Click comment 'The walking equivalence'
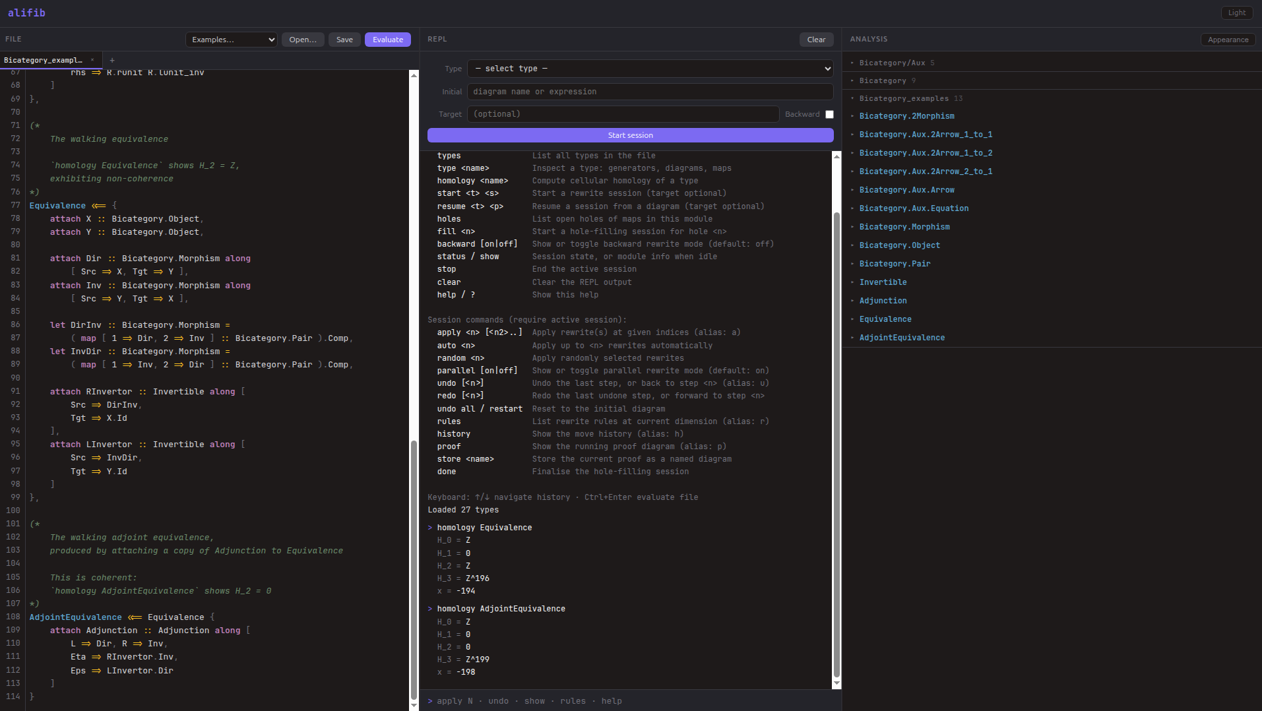The height and width of the screenshot is (711, 1262). (x=109, y=139)
